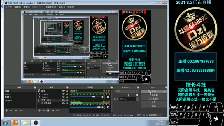Screen dimensions: 224x126
Task: Open the 编辑(E) menu
Action: click(17, 7)
